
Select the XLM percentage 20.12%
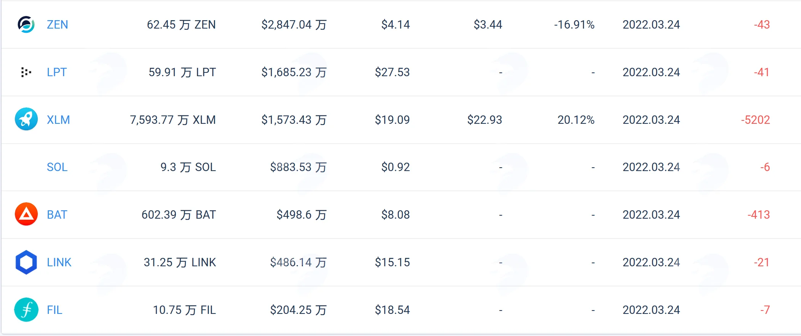(576, 120)
